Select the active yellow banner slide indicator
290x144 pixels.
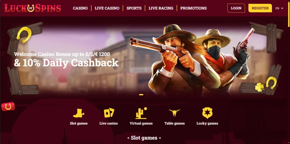point(141,95)
